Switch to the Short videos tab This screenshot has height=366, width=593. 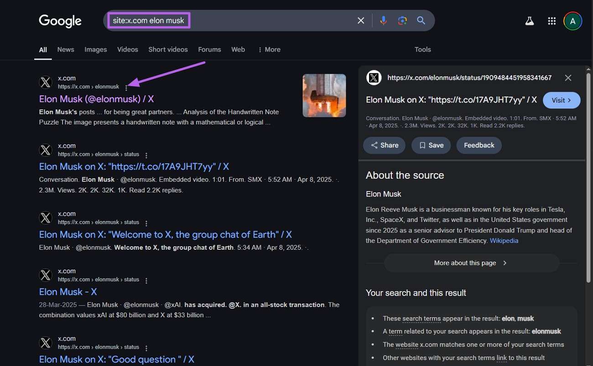pyautogui.click(x=168, y=50)
